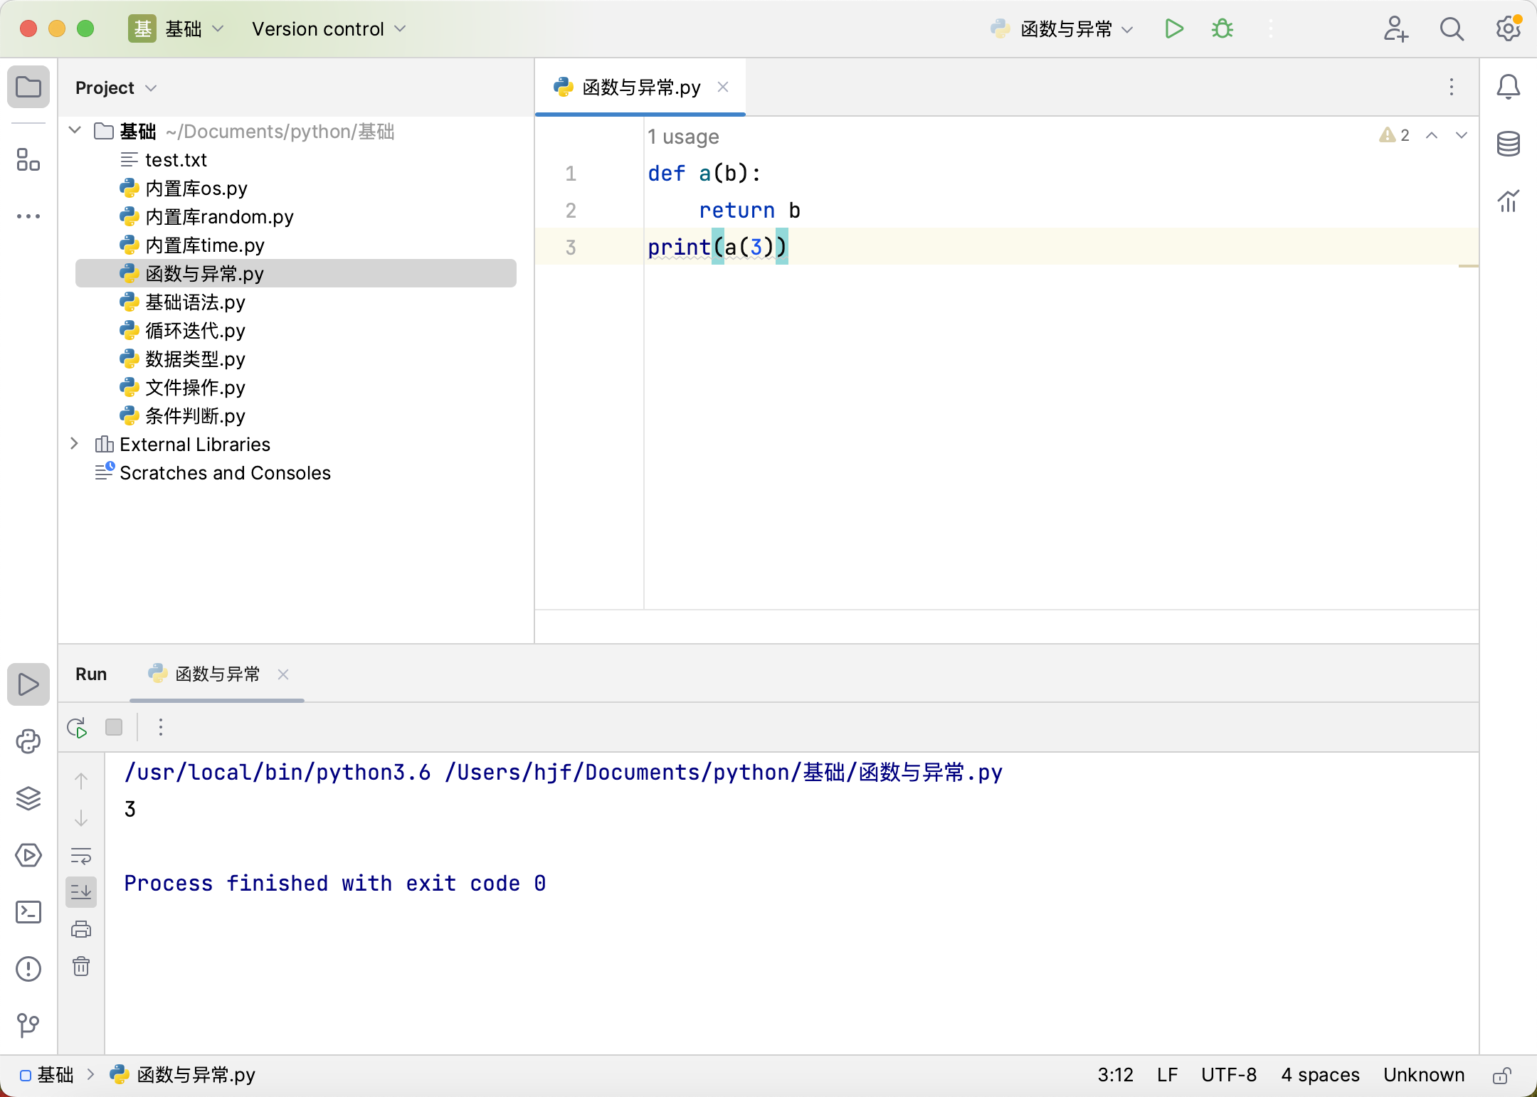
Task: Switch to the 函数与异常 Run tab
Action: click(217, 674)
